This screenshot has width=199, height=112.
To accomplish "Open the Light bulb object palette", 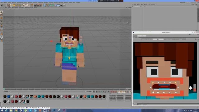I will [64, 5].
